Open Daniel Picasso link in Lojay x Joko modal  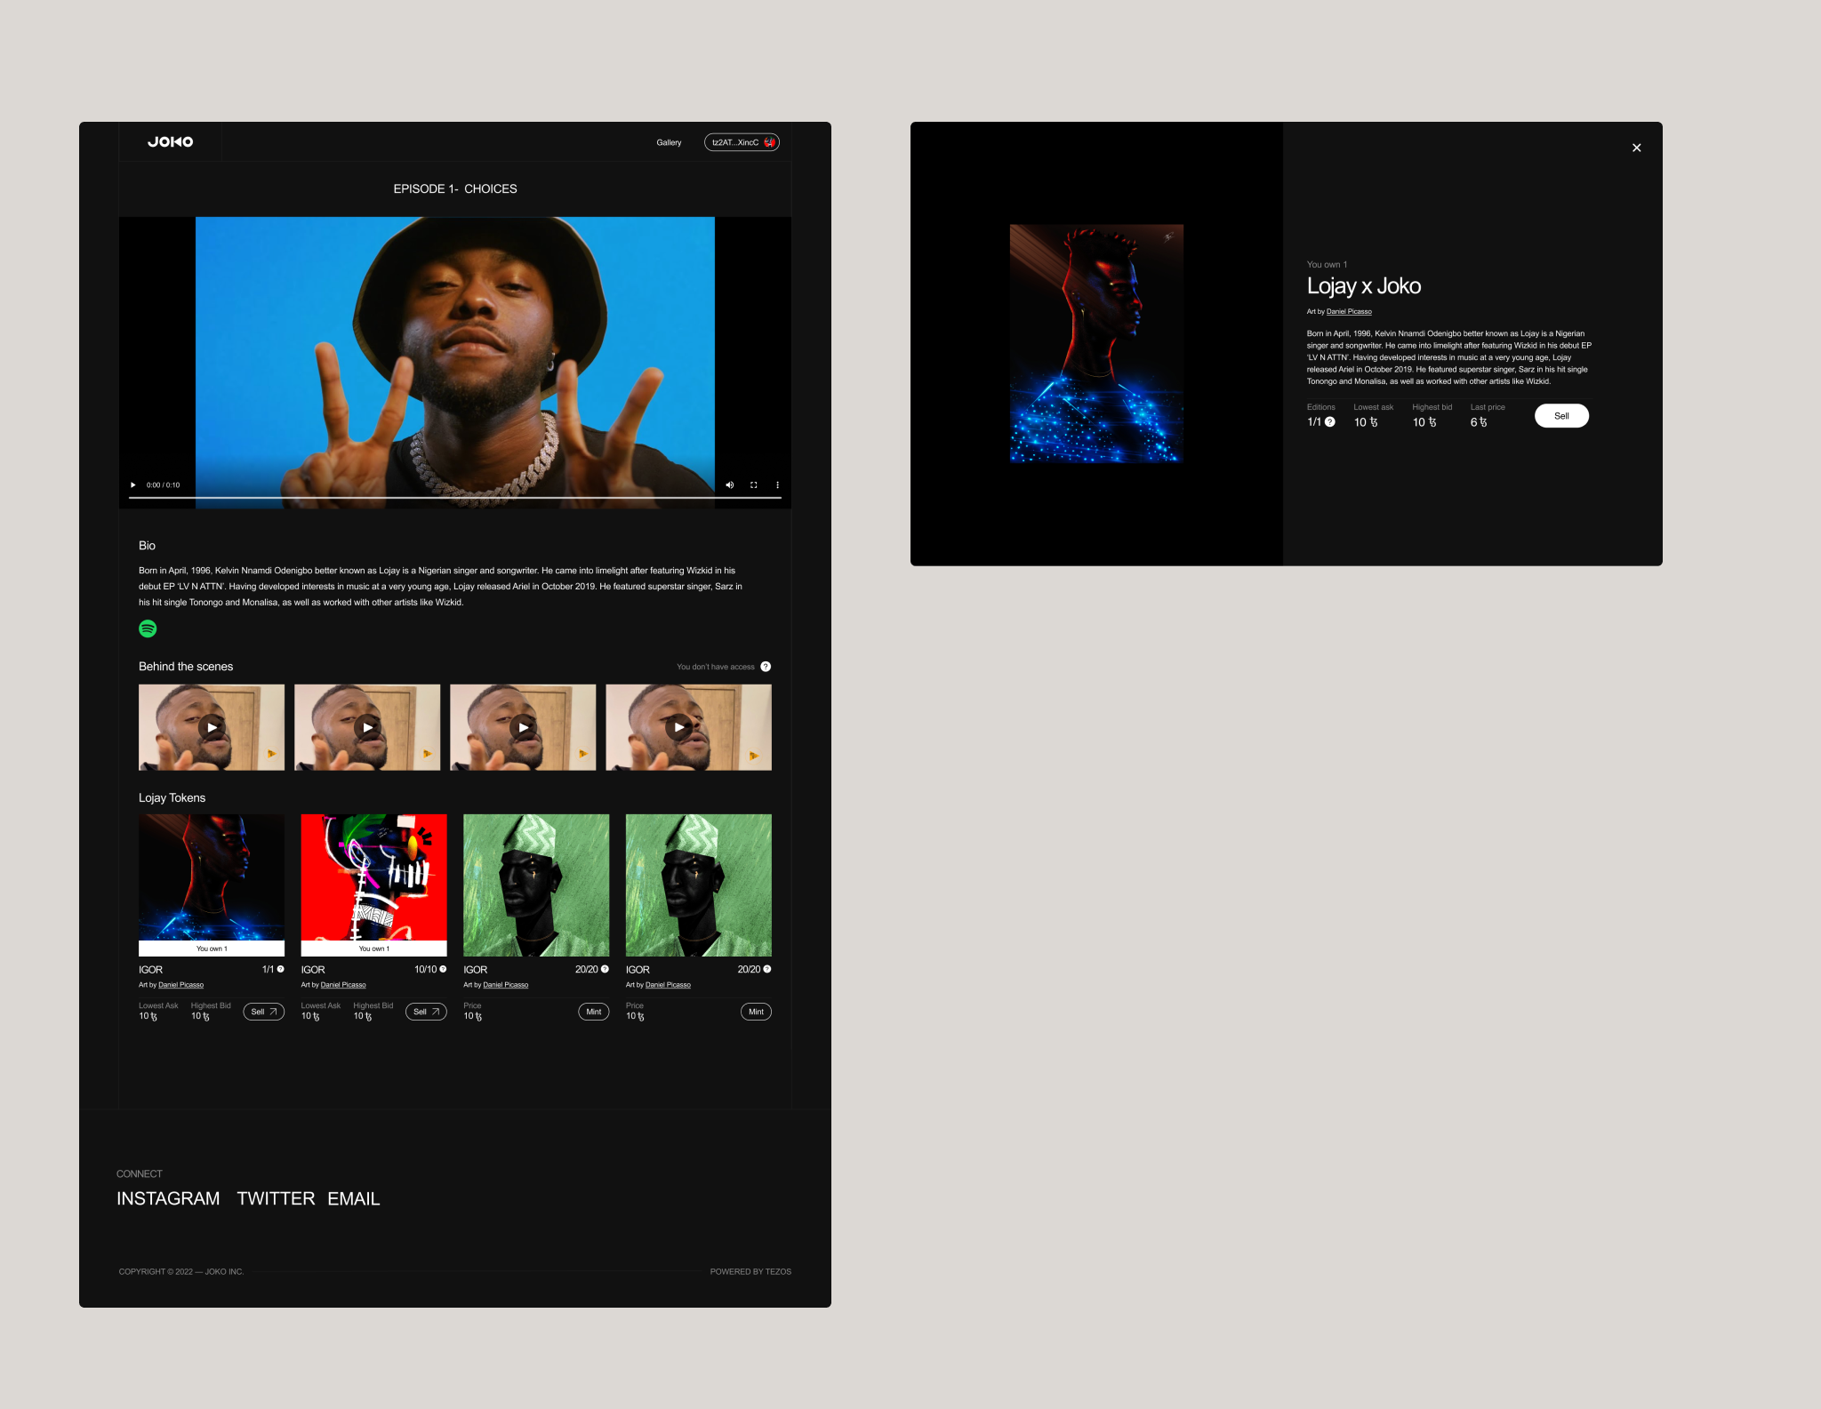1349,312
